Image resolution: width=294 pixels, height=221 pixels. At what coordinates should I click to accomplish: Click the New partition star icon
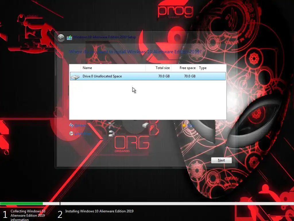point(184,125)
